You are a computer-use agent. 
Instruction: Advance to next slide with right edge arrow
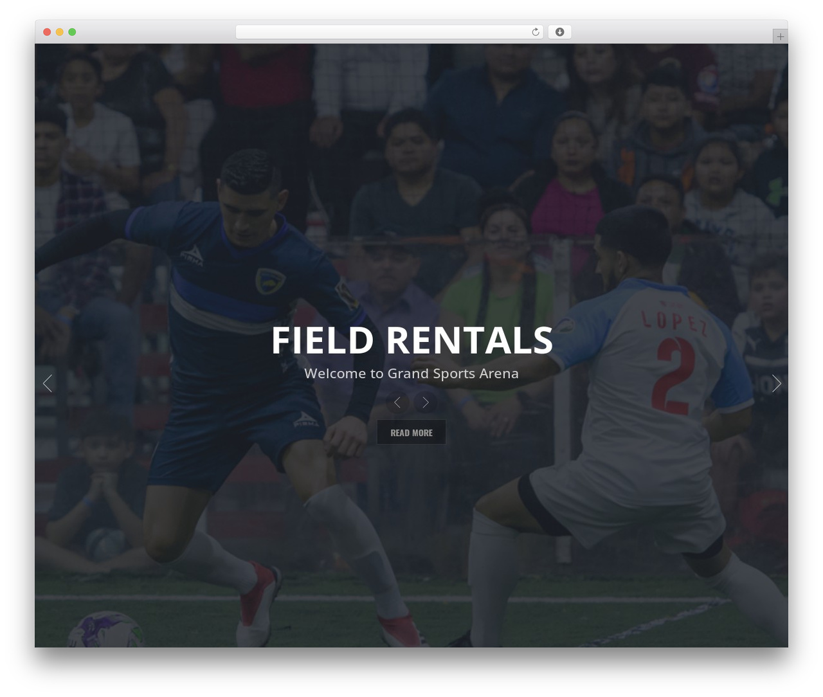[x=776, y=384]
